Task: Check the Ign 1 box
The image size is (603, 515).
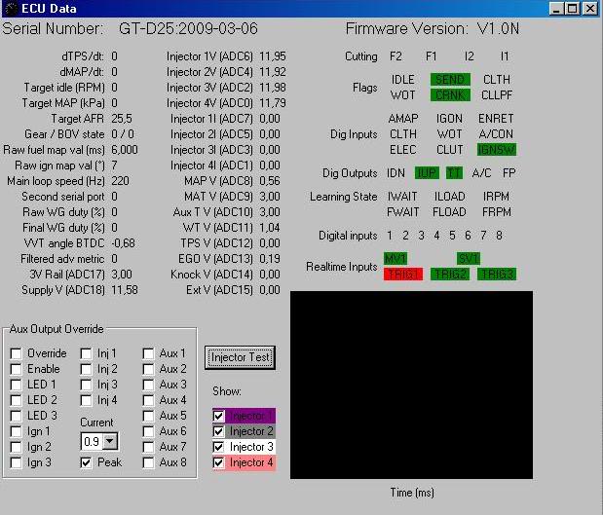Action: tap(16, 431)
